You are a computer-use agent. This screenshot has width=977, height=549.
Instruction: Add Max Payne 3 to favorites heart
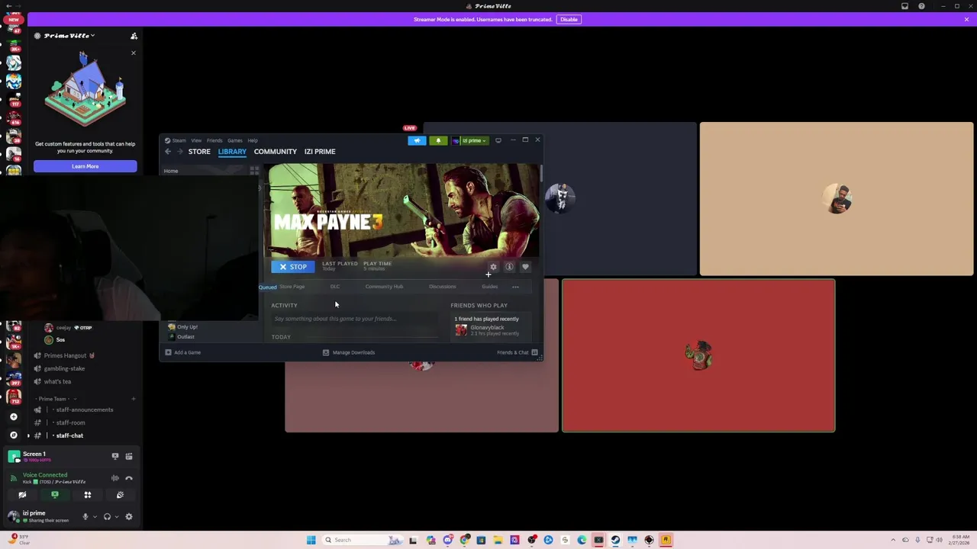tap(525, 267)
